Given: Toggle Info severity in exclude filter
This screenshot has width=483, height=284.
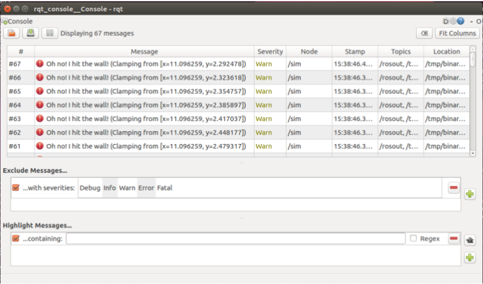Looking at the screenshot, I should tap(109, 188).
